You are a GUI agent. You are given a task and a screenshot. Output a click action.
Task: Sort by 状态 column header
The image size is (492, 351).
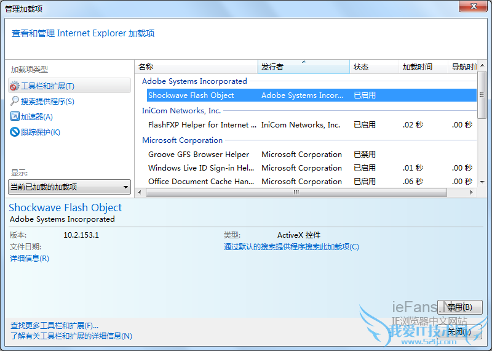[x=374, y=67]
